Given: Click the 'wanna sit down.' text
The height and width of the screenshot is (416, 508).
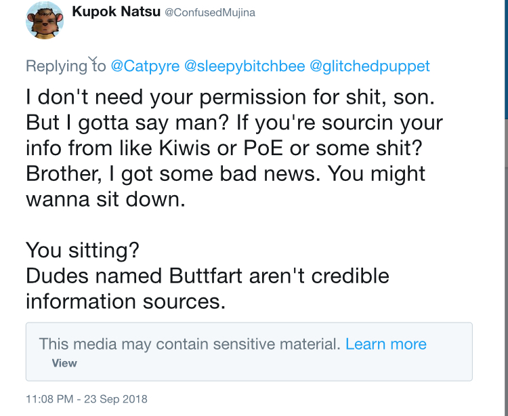Looking at the screenshot, I should (x=106, y=199).
